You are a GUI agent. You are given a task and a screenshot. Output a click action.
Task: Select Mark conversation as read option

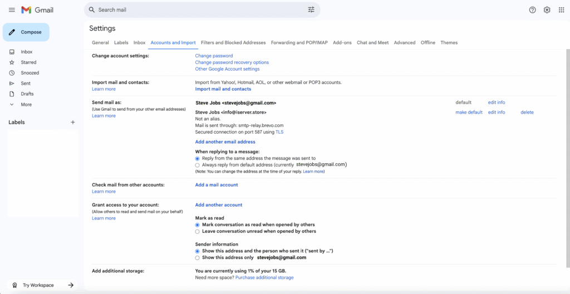tap(198, 225)
